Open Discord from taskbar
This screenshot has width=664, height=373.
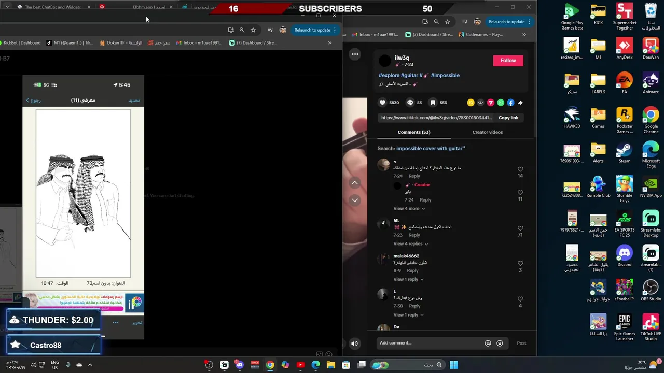pyautogui.click(x=239, y=365)
